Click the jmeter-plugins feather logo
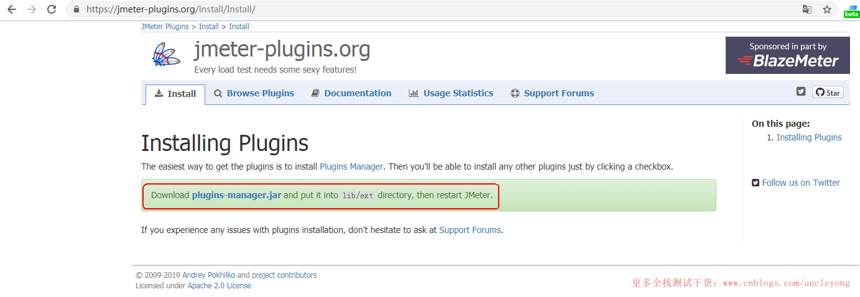Viewport: 860px width, 297px height. pos(166,55)
